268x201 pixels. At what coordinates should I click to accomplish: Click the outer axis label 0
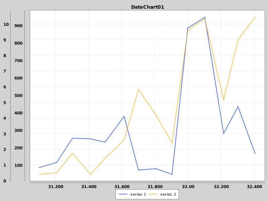pyautogui.click(x=5, y=181)
